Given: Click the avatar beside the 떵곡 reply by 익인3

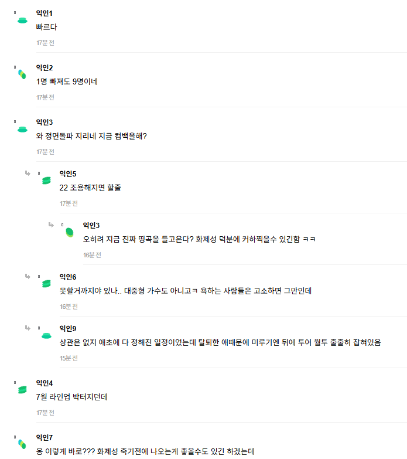Looking at the screenshot, I should coord(70,232).
